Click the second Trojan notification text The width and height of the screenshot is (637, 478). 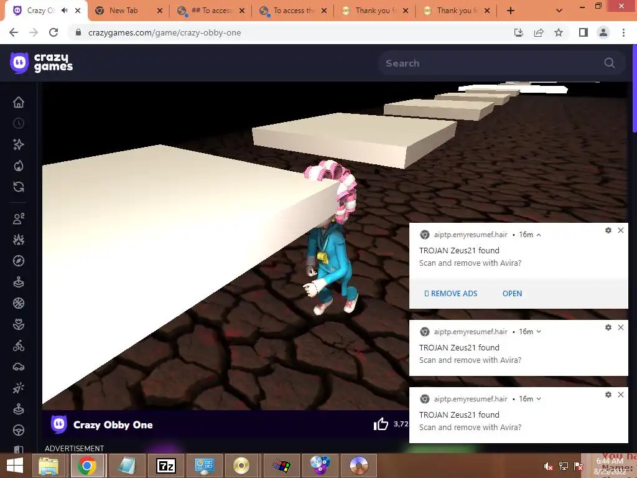(470, 354)
